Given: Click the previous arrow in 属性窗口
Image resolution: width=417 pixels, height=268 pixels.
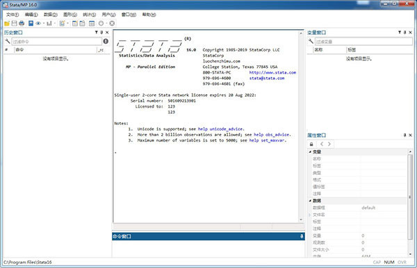Looking at the screenshot, I should (x=322, y=144).
